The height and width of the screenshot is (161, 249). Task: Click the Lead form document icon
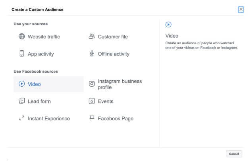22,101
